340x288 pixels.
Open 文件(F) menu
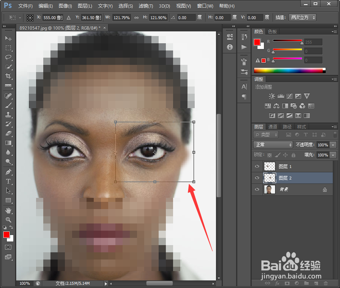[25, 6]
